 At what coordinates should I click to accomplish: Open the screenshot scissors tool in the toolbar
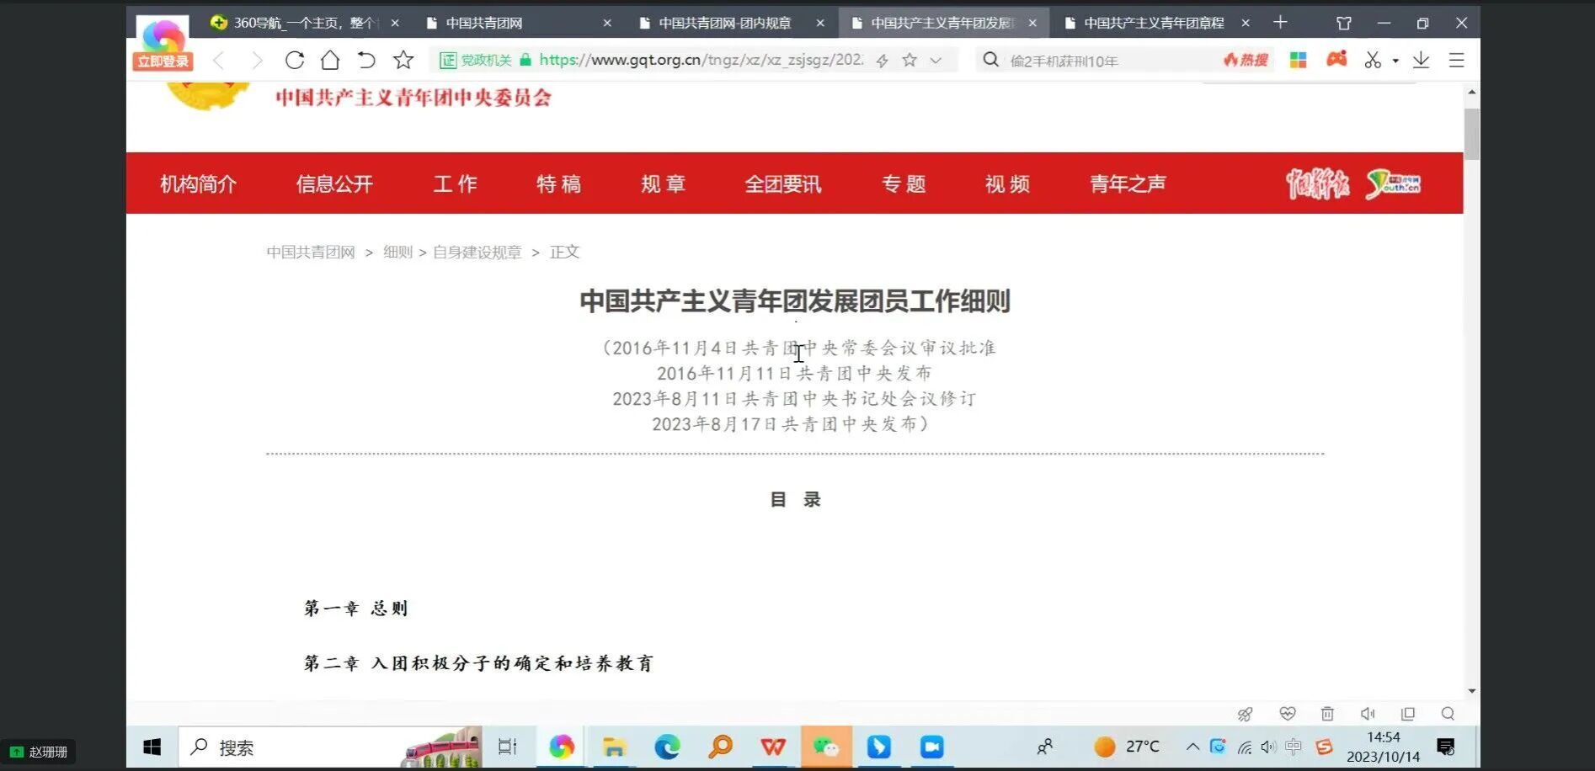(1373, 60)
